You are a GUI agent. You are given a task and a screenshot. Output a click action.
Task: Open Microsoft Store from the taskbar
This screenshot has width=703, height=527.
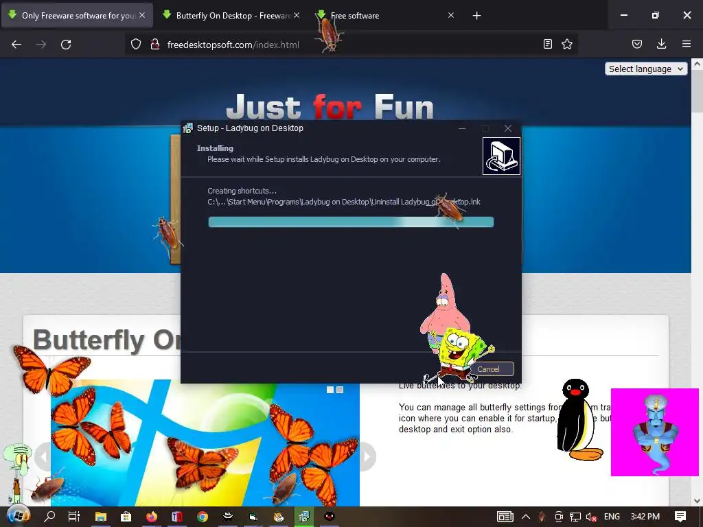point(126,517)
